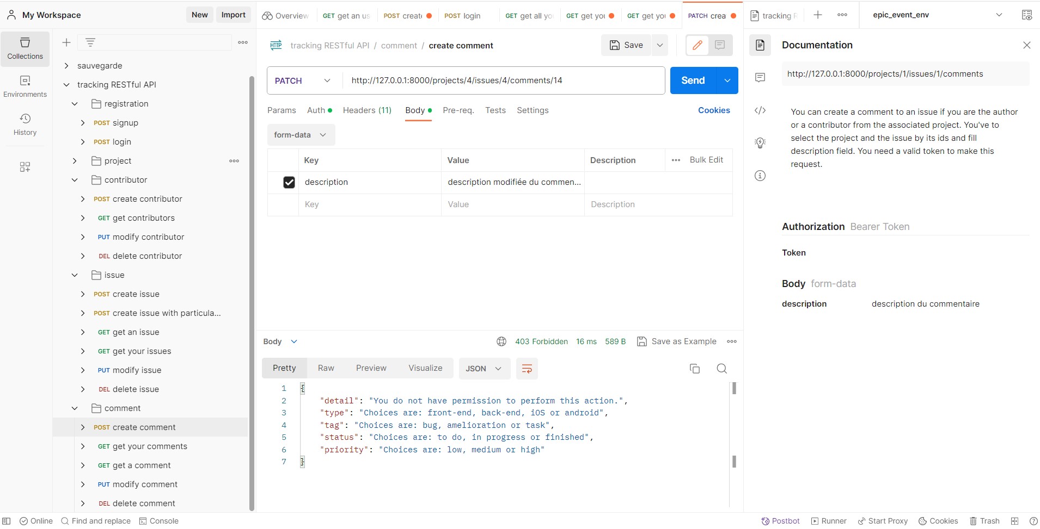Switch to the Headers (11) tab
1040x529 pixels.
pos(367,110)
